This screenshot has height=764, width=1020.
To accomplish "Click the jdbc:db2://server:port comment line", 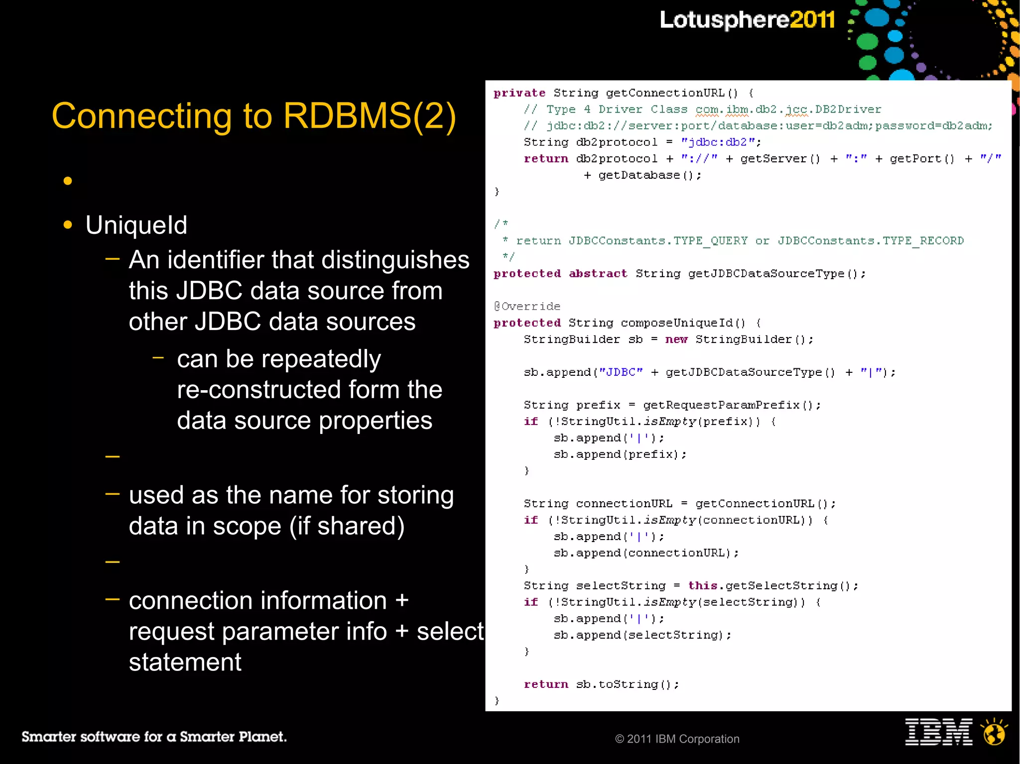I will click(x=759, y=126).
